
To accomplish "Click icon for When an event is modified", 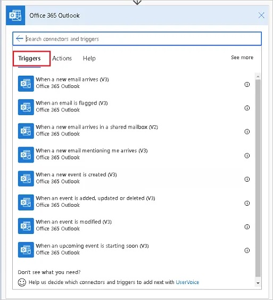I will click(x=26, y=226).
